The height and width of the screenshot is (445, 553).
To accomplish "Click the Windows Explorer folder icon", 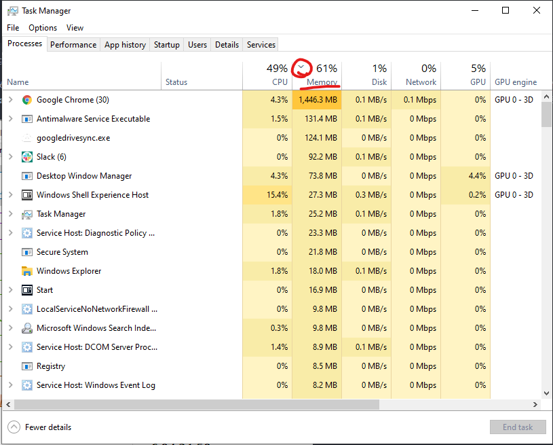I will pos(27,271).
